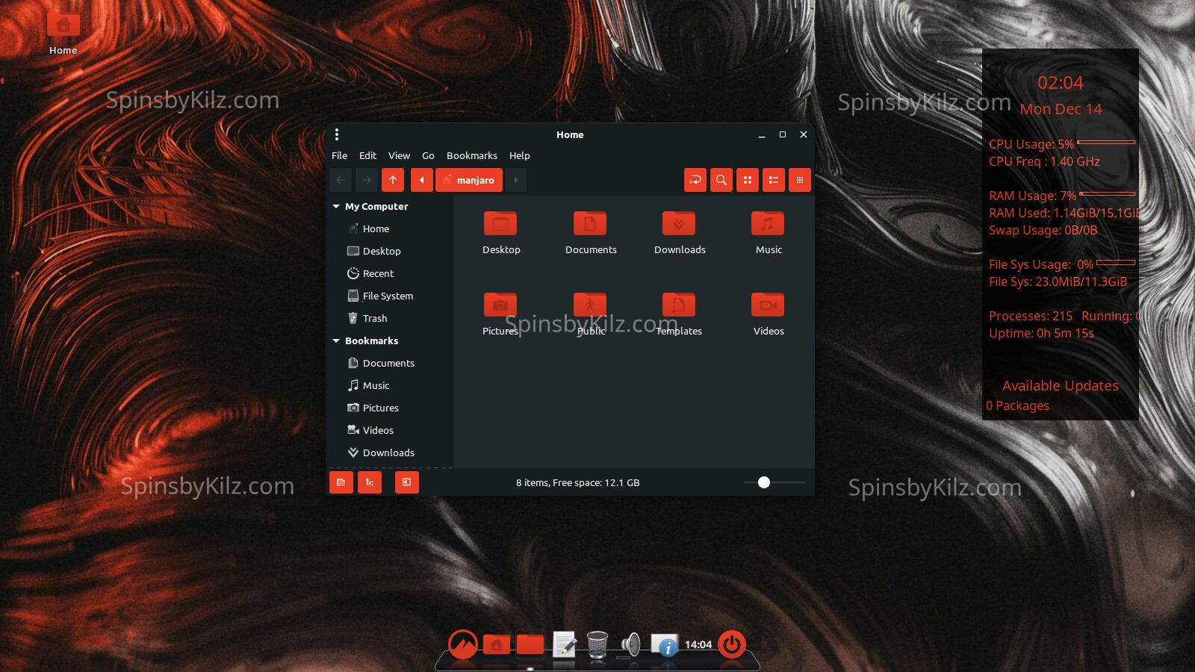Screen dimensions: 1195x672
Task: Show places sidebar using the bottom-left button
Action: click(341, 482)
